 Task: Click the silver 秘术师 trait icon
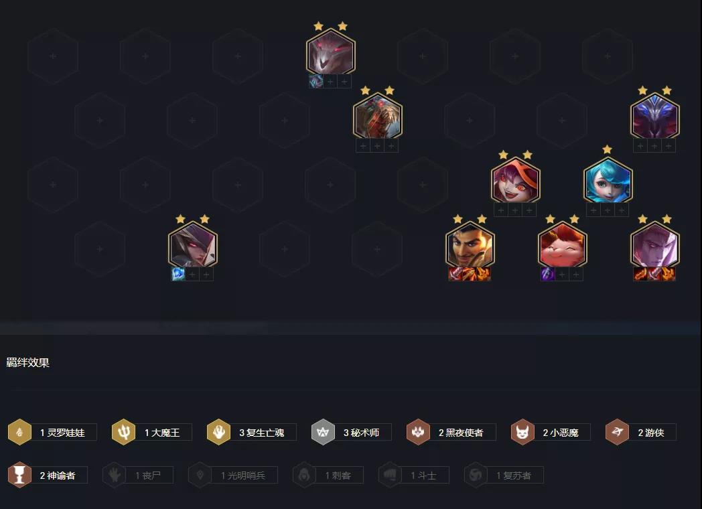323,432
